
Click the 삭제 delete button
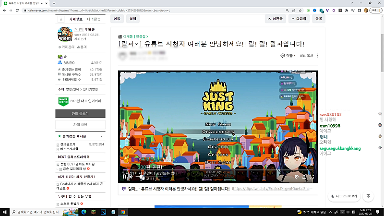click(133, 19)
